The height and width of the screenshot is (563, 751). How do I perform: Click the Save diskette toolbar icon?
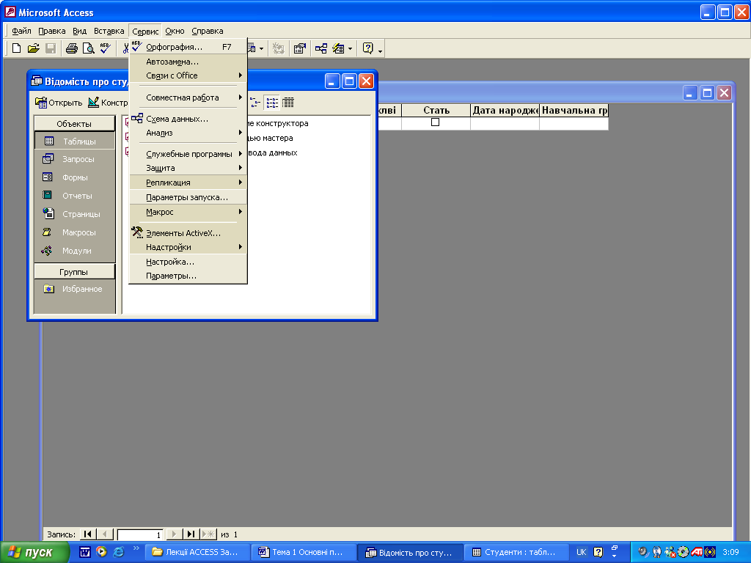click(x=51, y=48)
